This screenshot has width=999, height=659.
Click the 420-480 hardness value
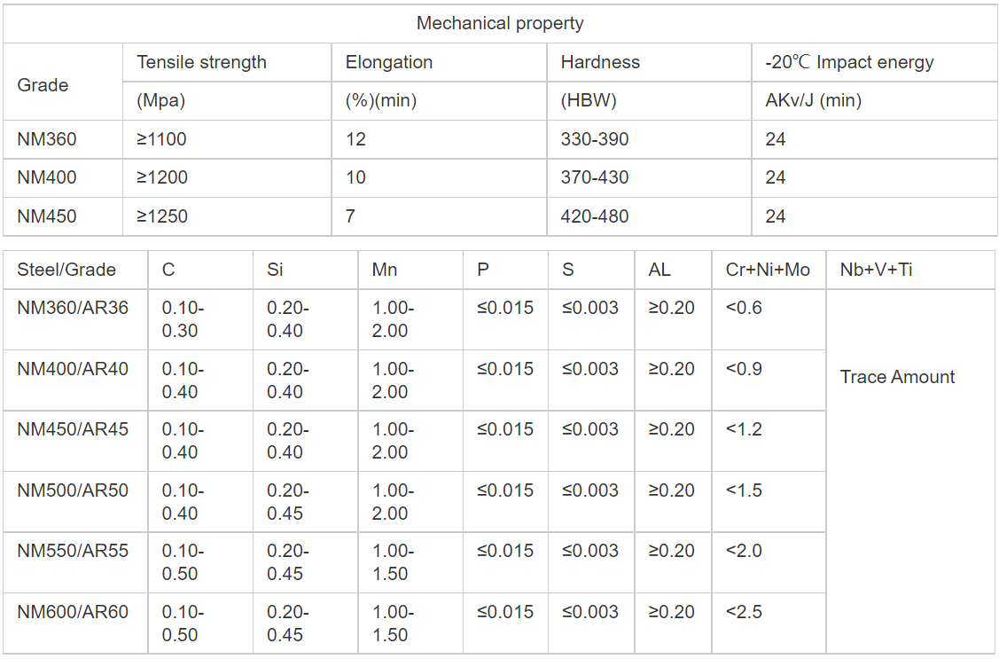coord(595,216)
